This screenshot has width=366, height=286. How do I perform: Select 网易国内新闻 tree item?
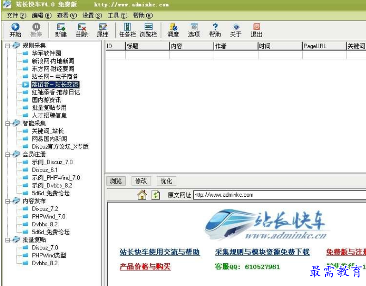coord(49,139)
